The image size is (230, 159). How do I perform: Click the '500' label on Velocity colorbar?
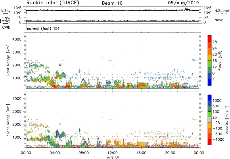[x=216, y=106]
